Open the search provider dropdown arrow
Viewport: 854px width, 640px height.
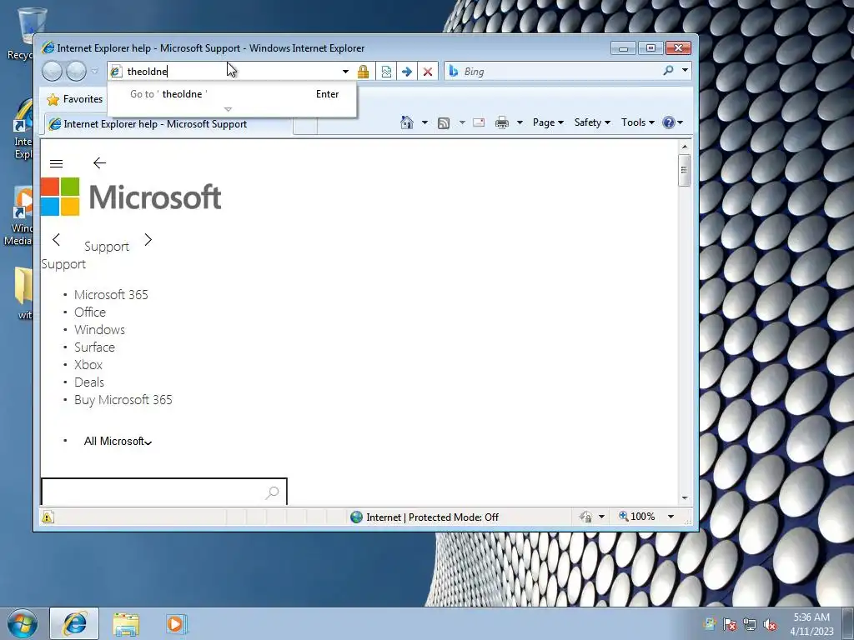pos(685,70)
